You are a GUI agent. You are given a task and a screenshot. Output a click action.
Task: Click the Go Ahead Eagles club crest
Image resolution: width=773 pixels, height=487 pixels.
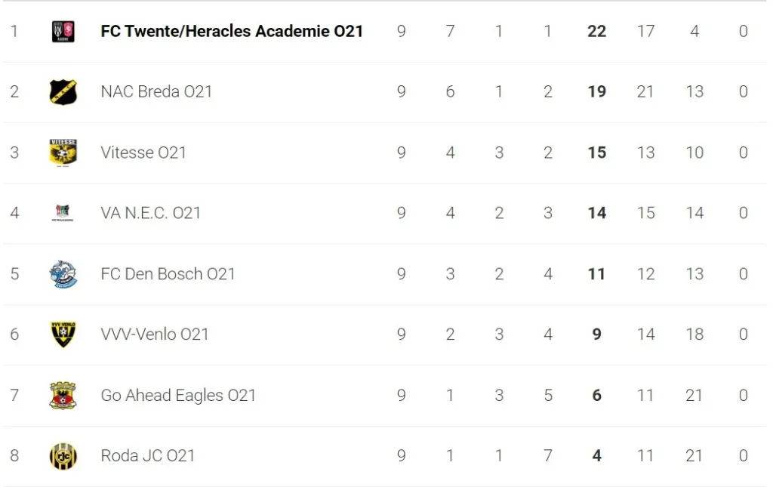click(x=63, y=395)
